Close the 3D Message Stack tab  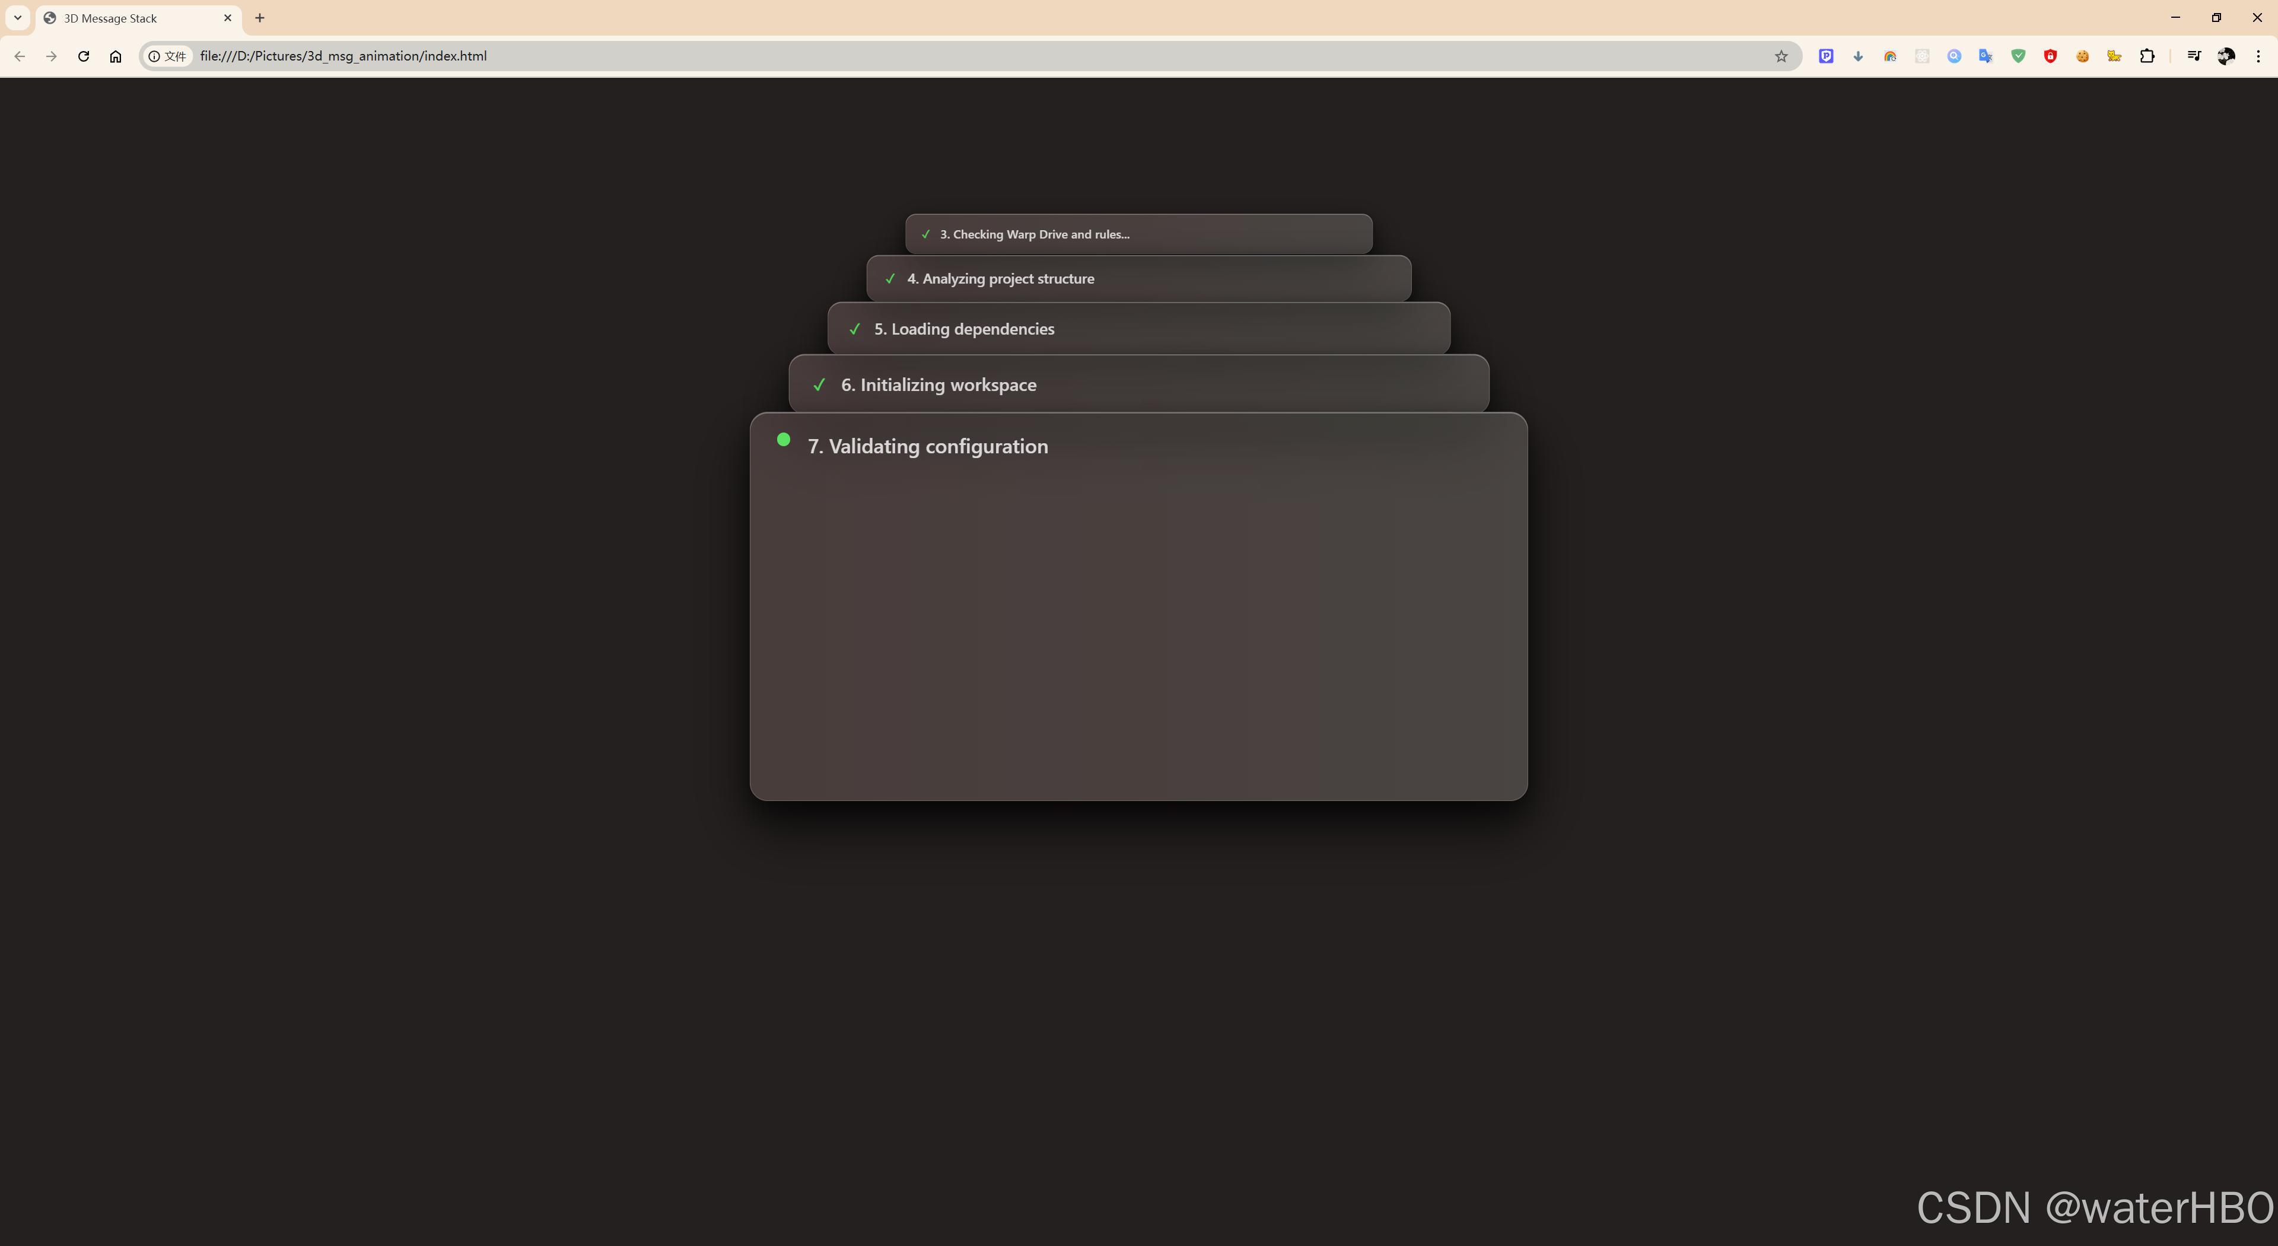pos(227,18)
